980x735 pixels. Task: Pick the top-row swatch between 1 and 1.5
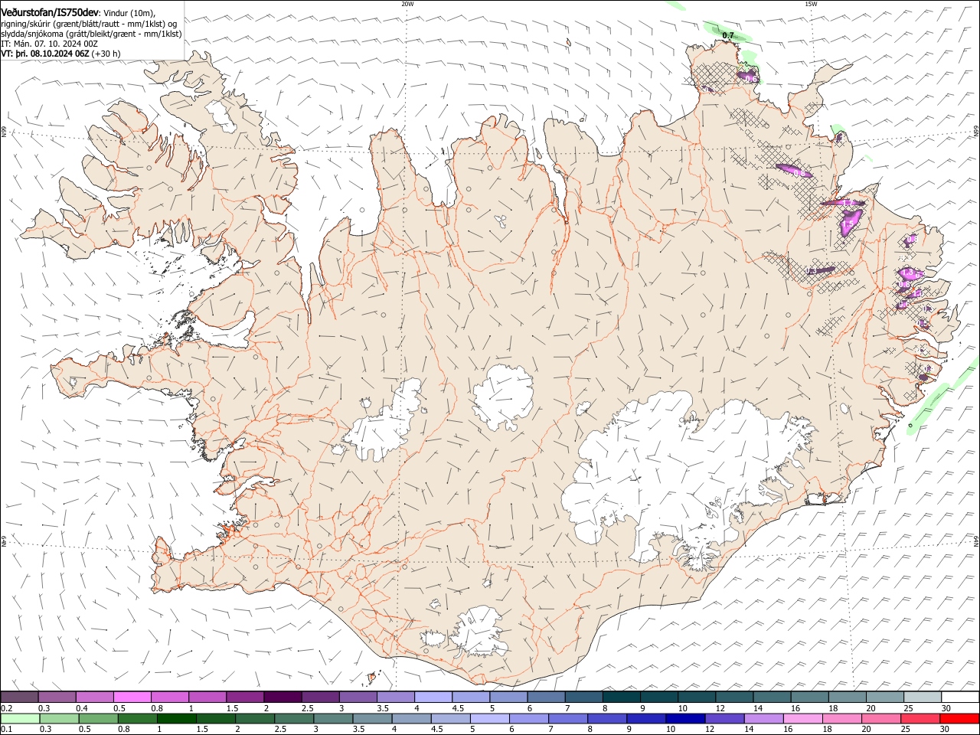(207, 697)
